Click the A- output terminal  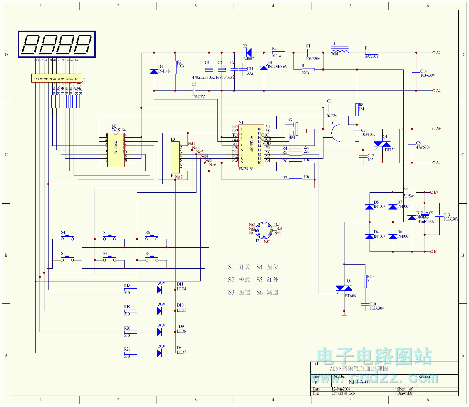point(434,163)
